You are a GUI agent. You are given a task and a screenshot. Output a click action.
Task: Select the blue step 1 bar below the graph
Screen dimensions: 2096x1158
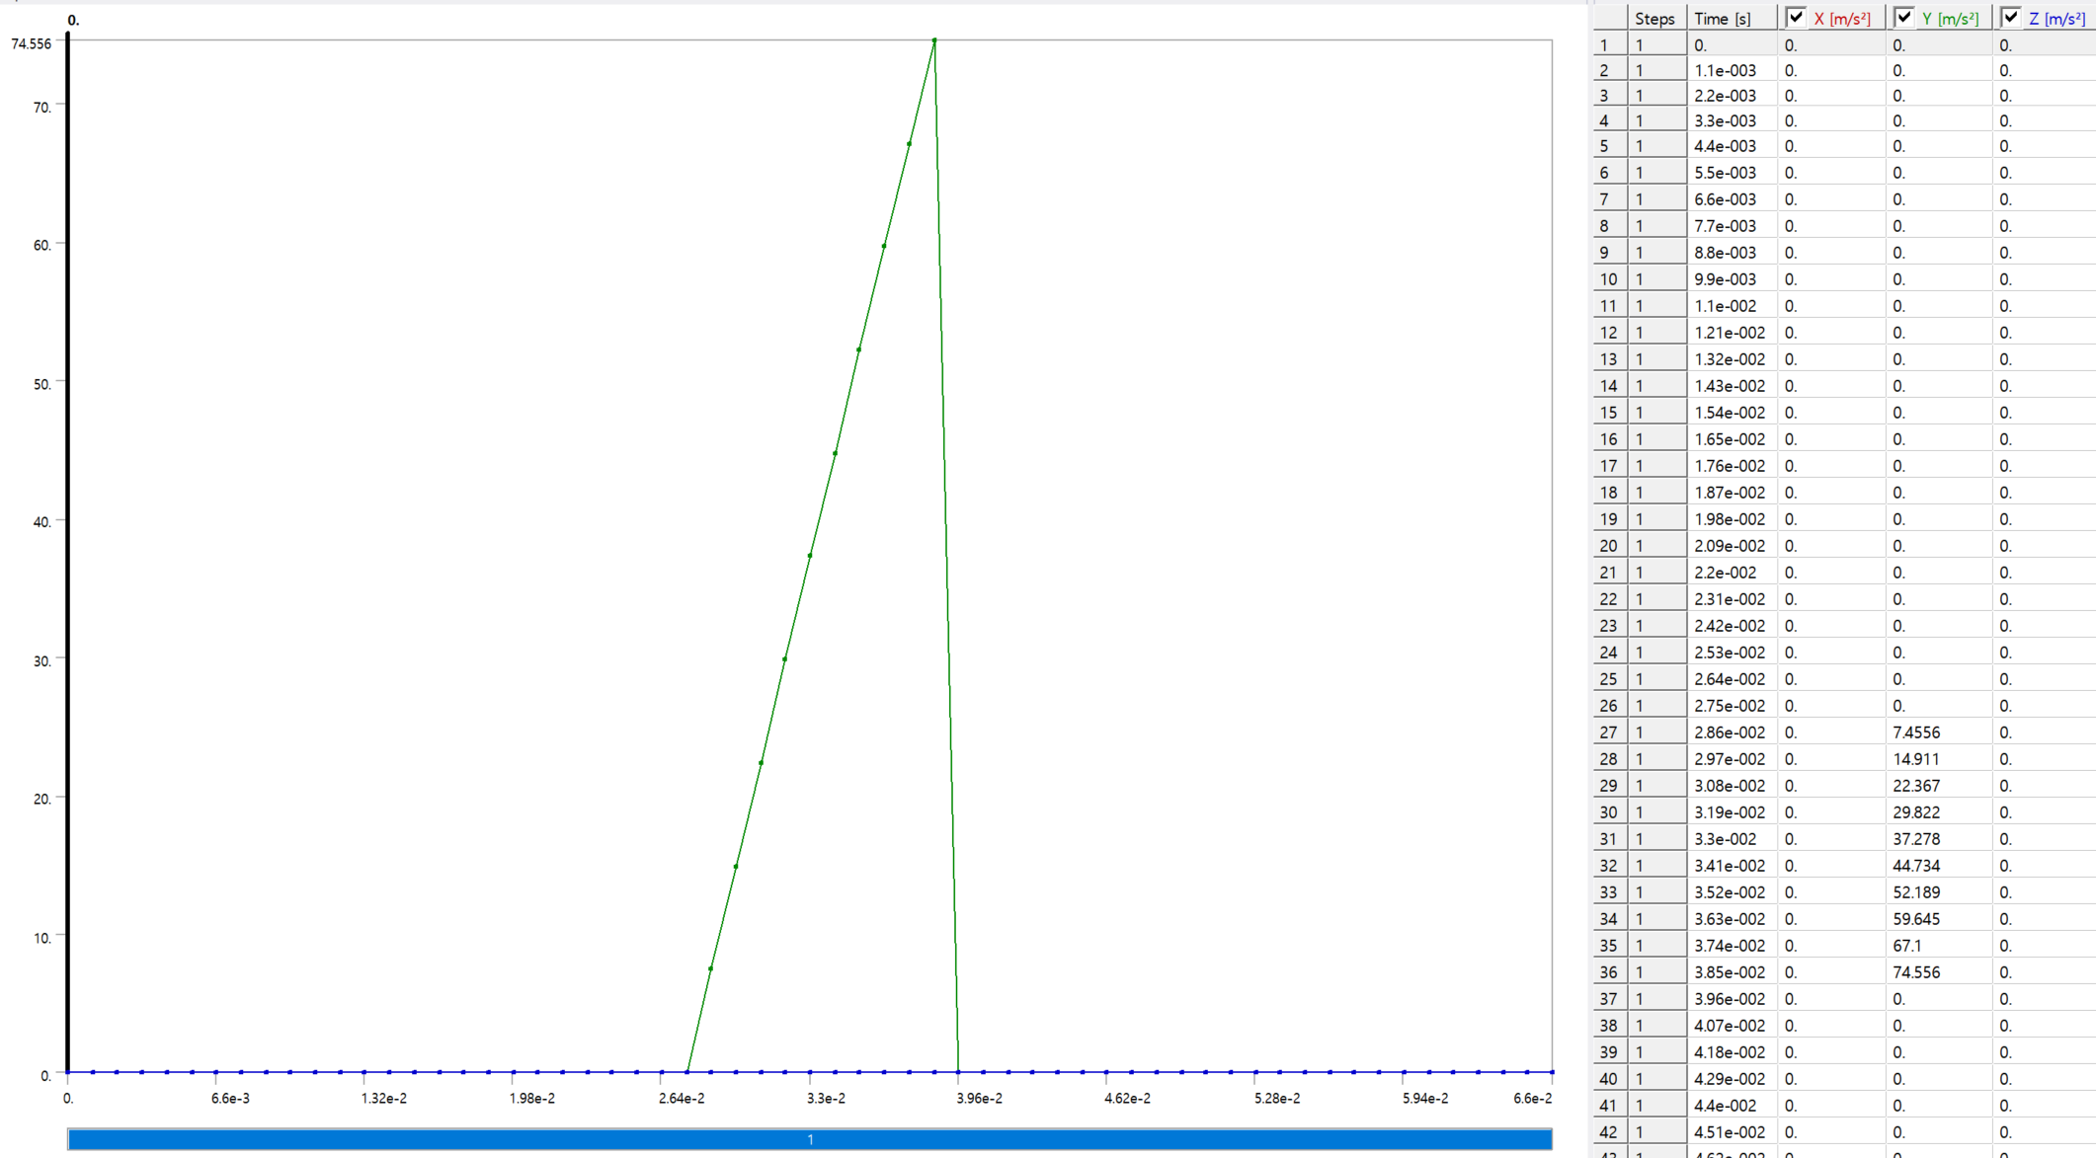click(x=809, y=1139)
